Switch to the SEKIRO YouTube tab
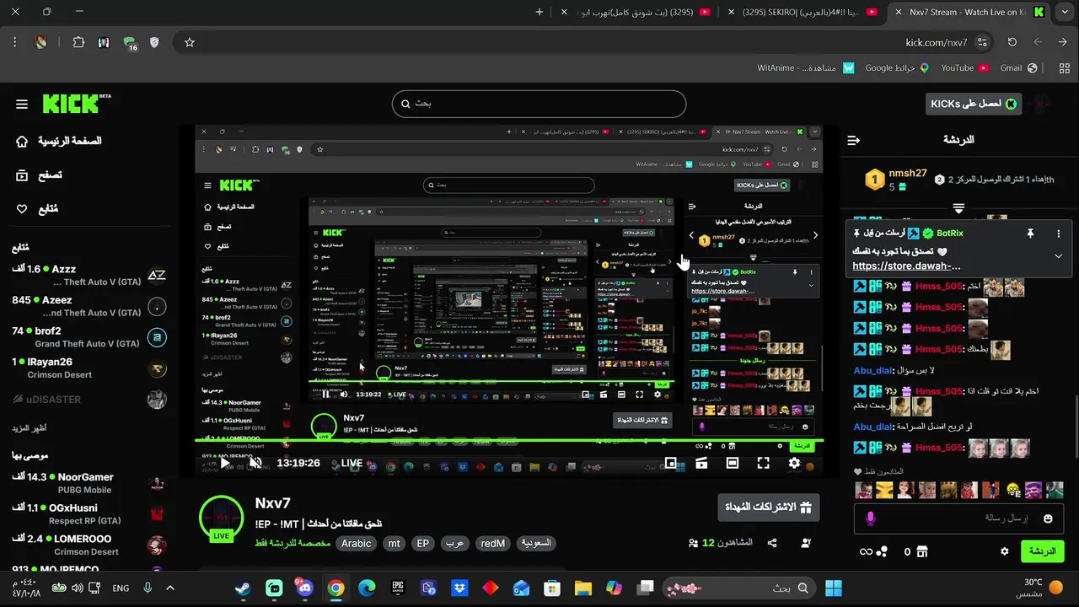 [803, 12]
